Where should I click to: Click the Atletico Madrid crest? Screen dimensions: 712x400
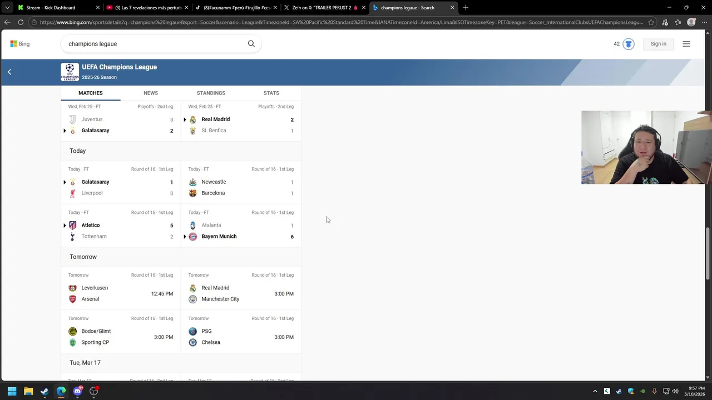click(72, 225)
